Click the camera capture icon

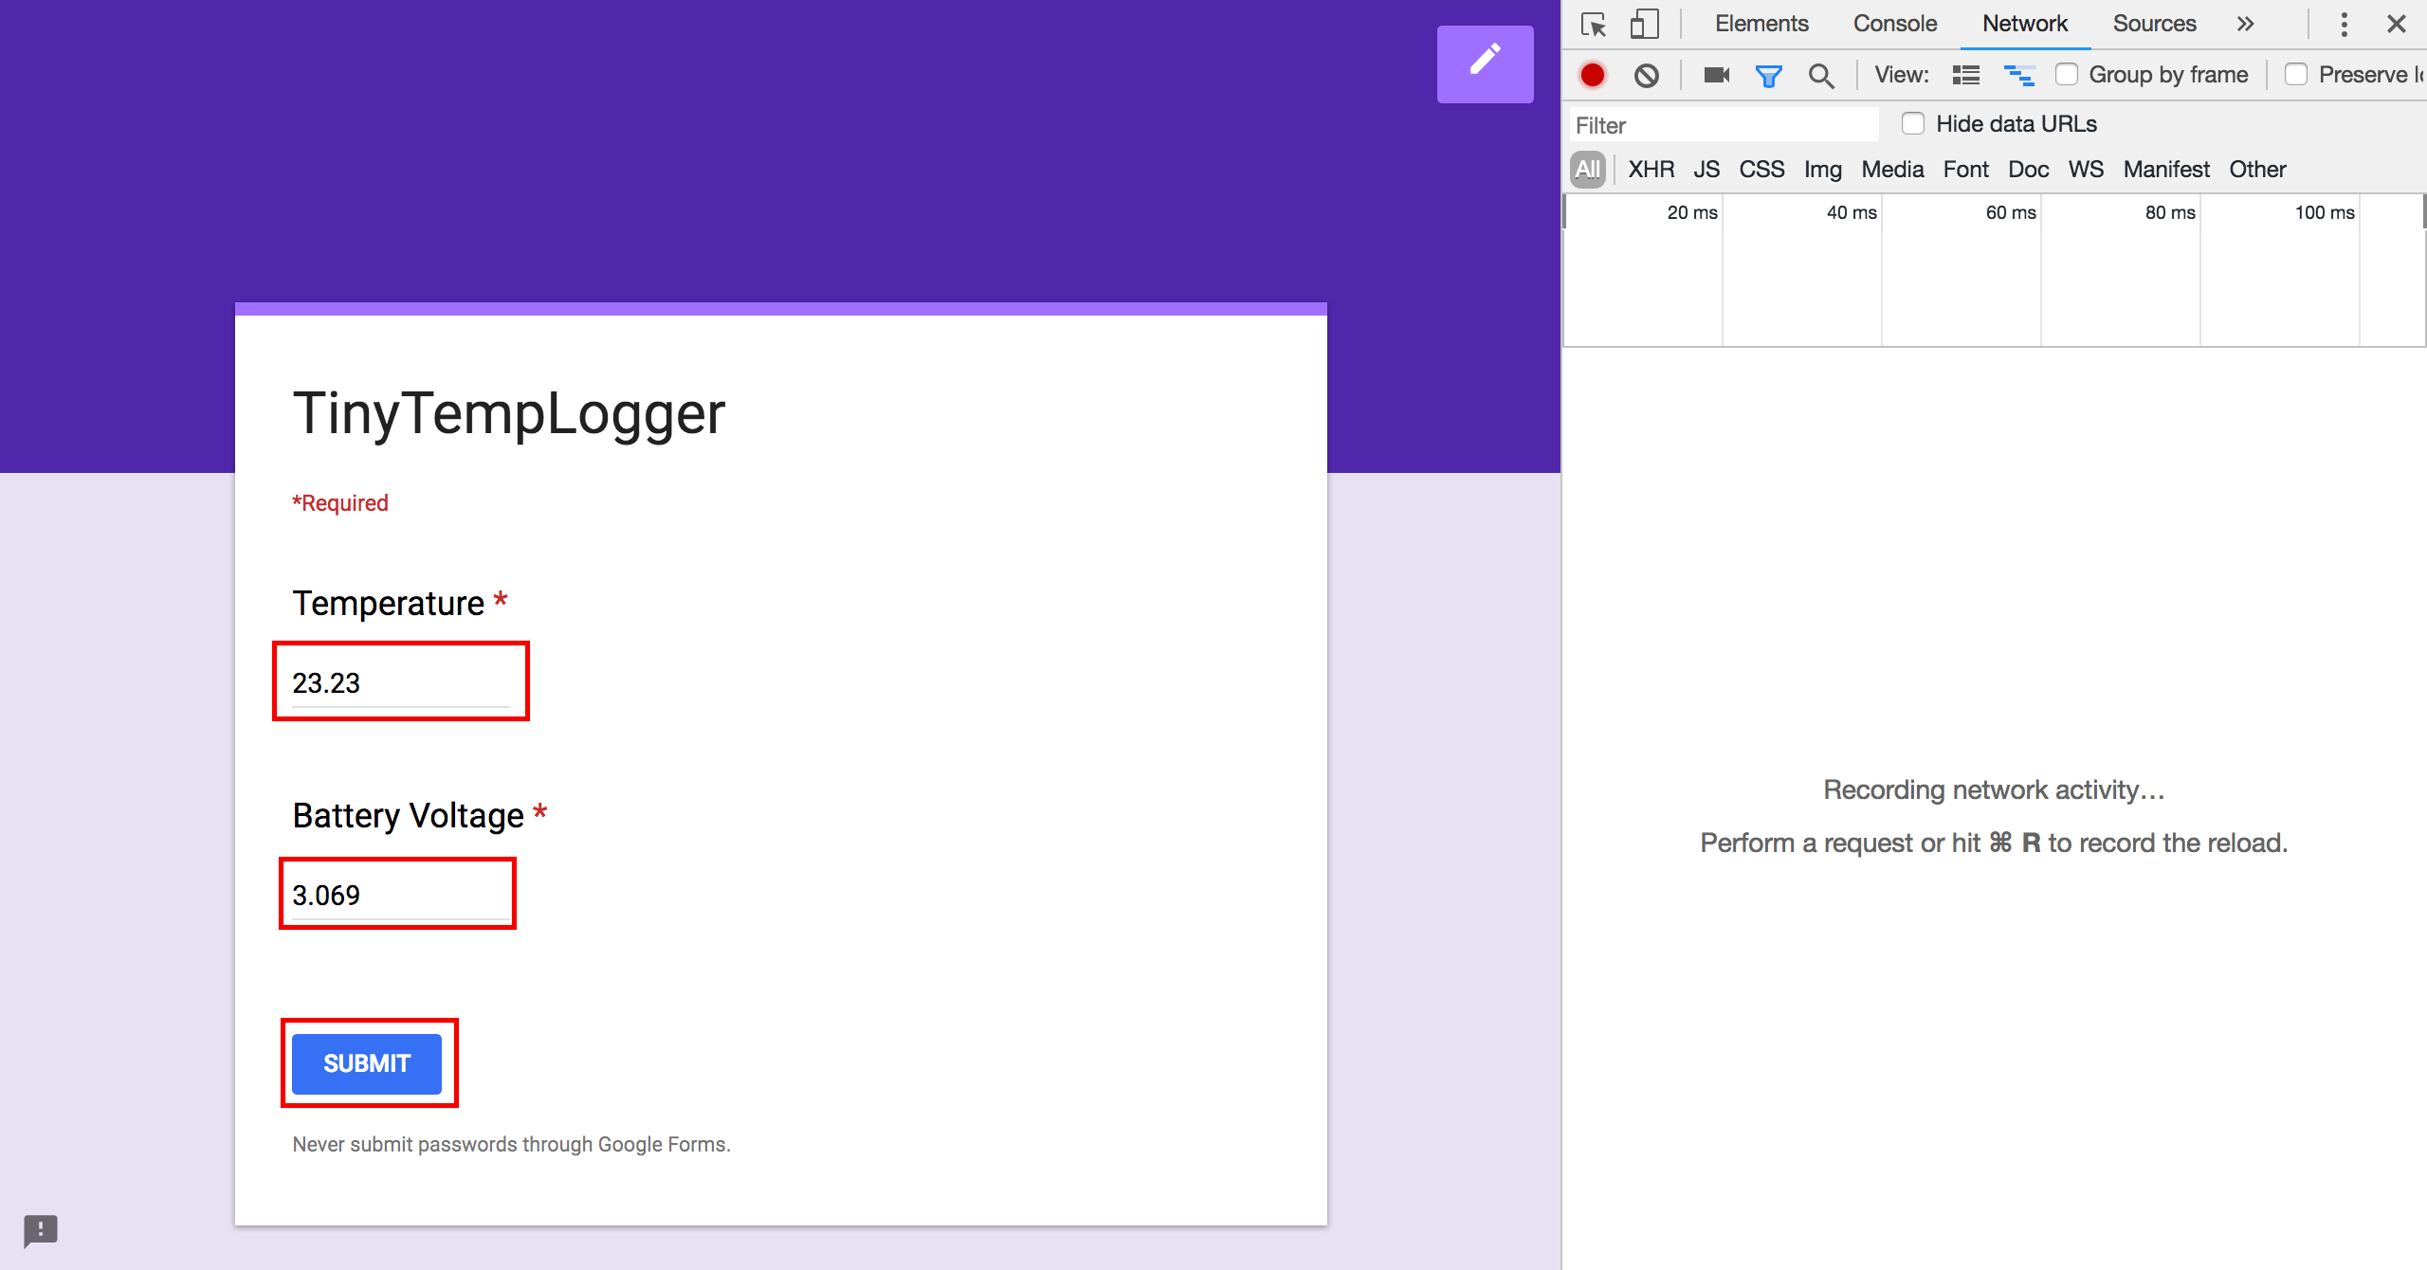pos(1714,74)
